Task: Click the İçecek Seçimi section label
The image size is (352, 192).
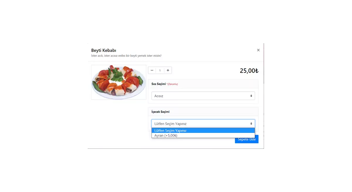Action: point(160,112)
